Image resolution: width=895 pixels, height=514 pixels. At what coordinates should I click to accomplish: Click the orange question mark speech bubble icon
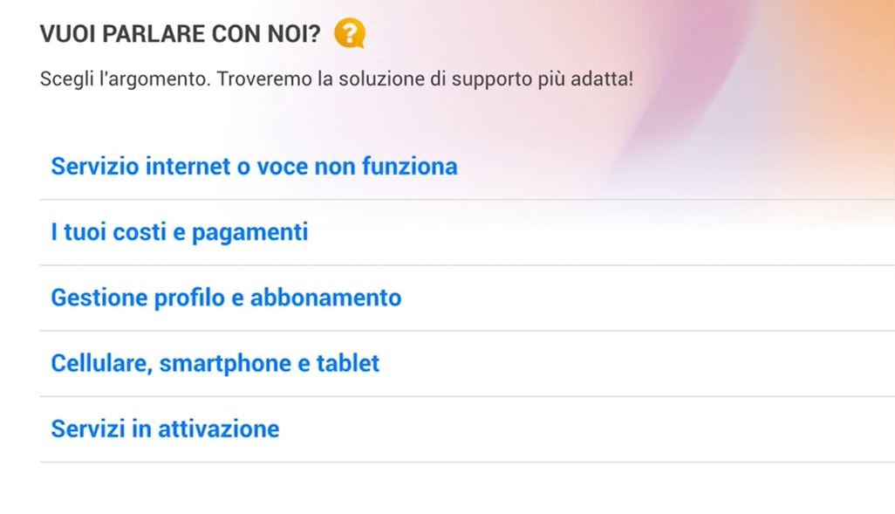(x=349, y=34)
